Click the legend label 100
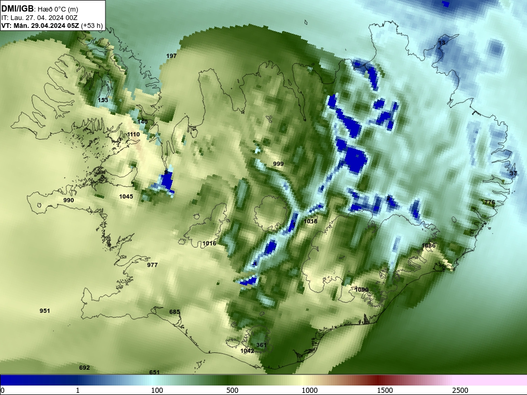 pyautogui.click(x=157, y=390)
